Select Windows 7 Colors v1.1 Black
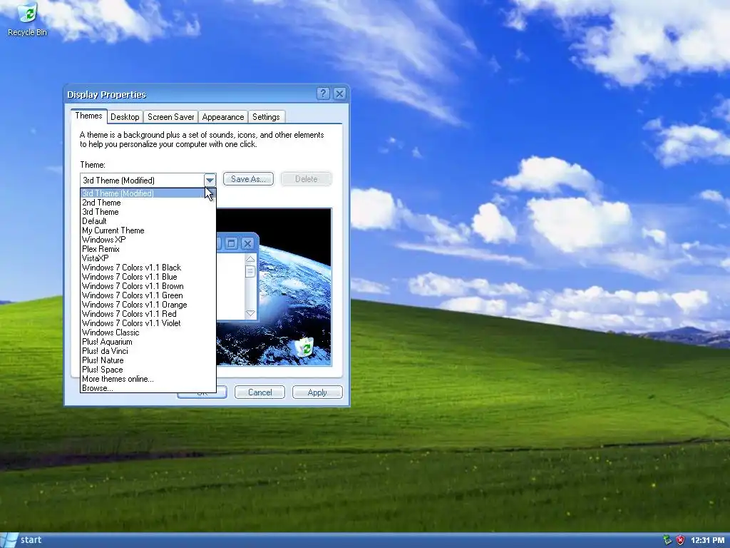 (148, 268)
